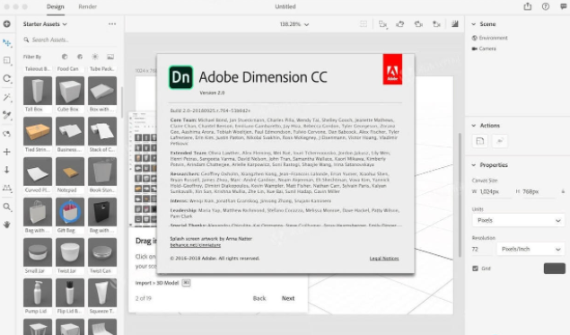Select the Small Jar asset thumbnail
This screenshot has height=335, width=570.
coord(38,252)
